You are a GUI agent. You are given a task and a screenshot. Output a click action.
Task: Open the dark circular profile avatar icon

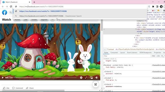[161, 6]
